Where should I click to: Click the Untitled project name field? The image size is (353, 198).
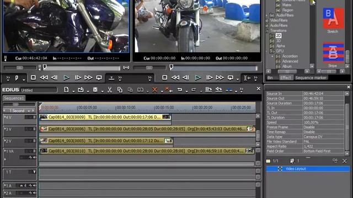39,90
